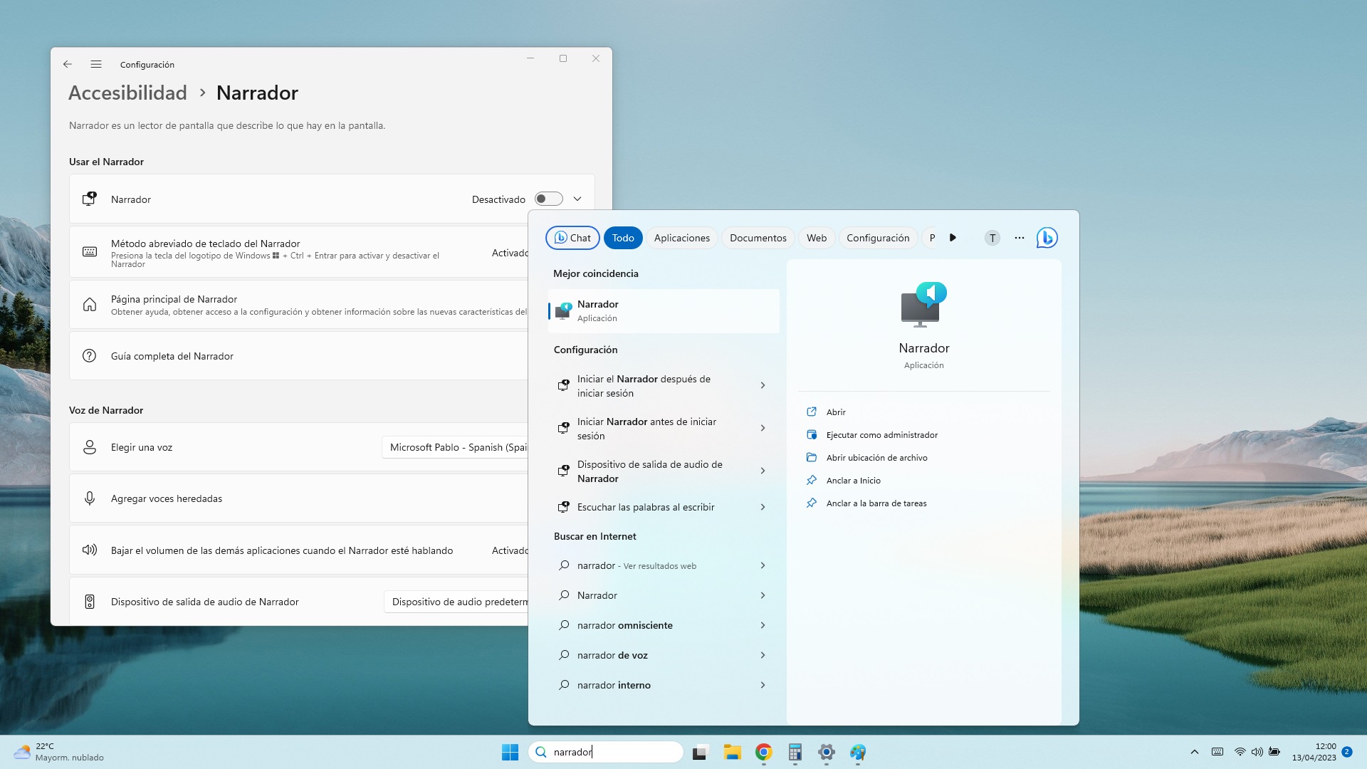Image resolution: width=1367 pixels, height=769 pixels.
Task: Open Google Chrome from the taskbar
Action: (x=764, y=752)
